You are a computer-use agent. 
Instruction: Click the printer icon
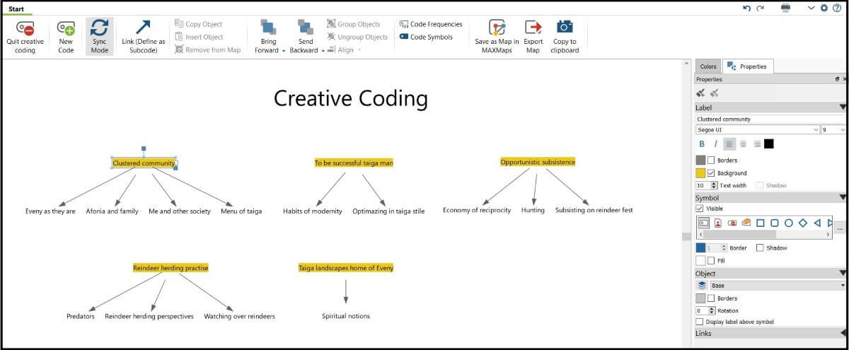[785, 8]
